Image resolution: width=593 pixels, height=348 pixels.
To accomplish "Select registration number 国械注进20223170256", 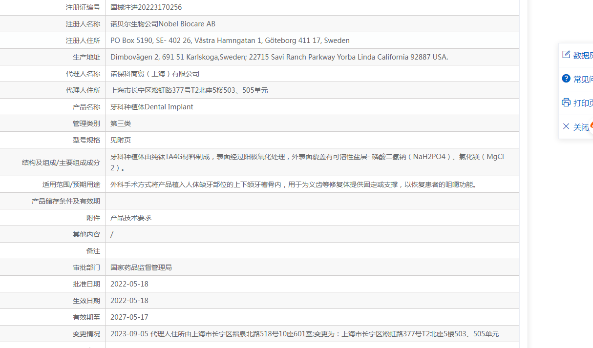I will (x=146, y=7).
